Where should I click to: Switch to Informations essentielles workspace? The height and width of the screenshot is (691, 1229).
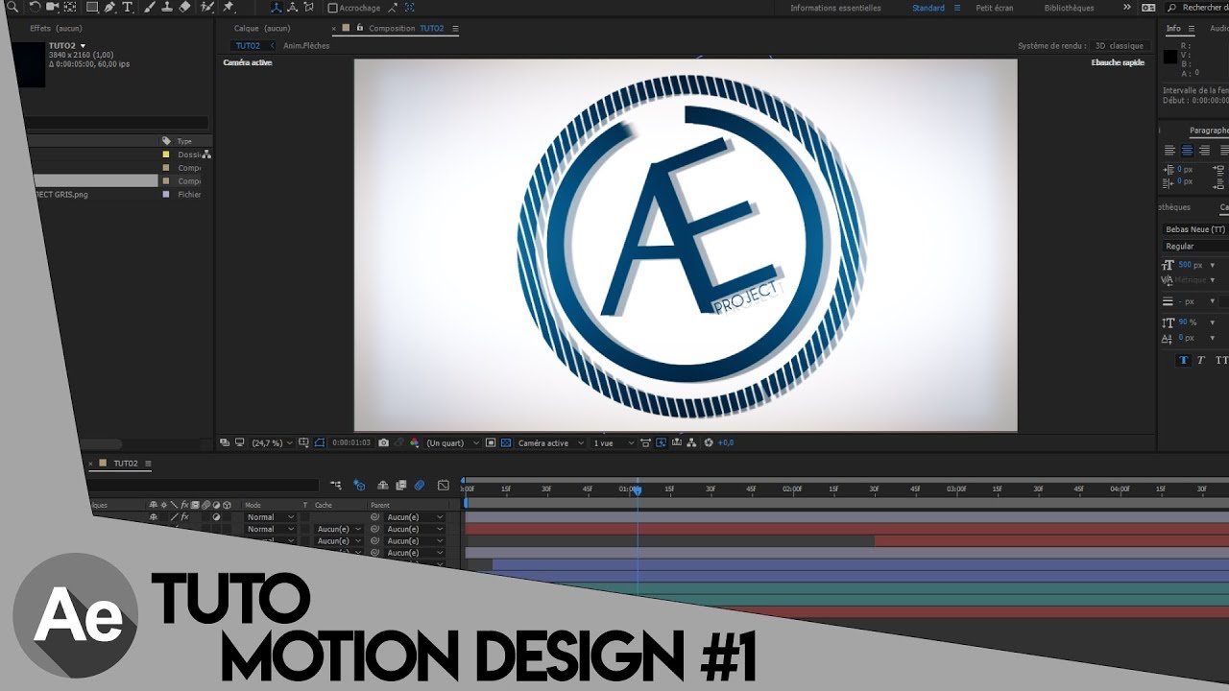point(835,8)
